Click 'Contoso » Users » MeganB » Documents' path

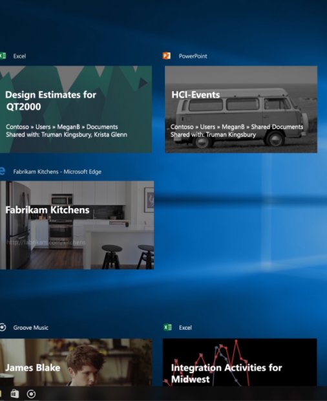pyautogui.click(x=62, y=127)
